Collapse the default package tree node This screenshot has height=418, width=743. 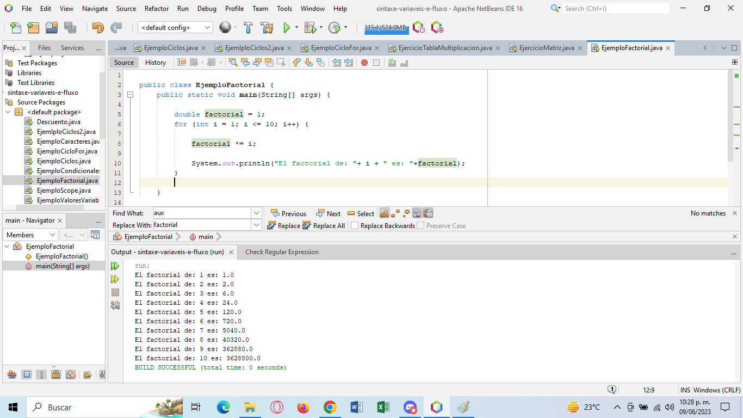[8, 112]
